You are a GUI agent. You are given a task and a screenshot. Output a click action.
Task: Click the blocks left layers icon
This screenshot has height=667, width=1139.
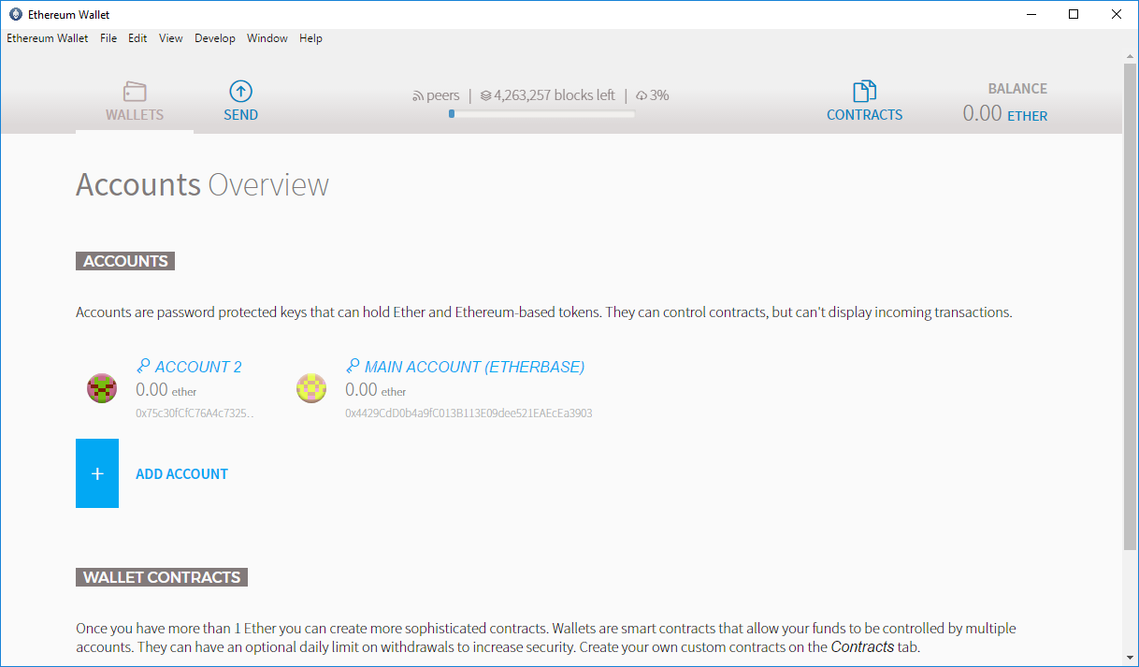tap(485, 95)
